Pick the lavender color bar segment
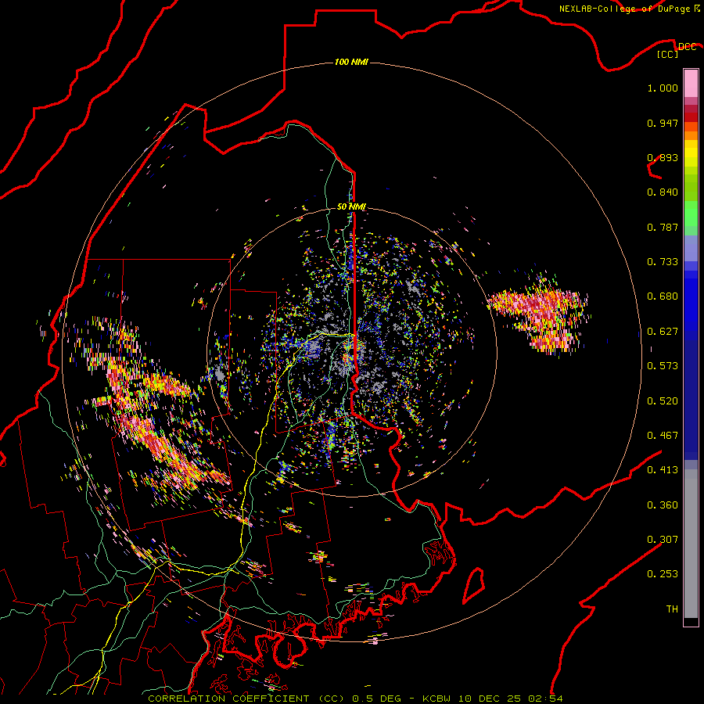704x704 pixels. pos(691,248)
